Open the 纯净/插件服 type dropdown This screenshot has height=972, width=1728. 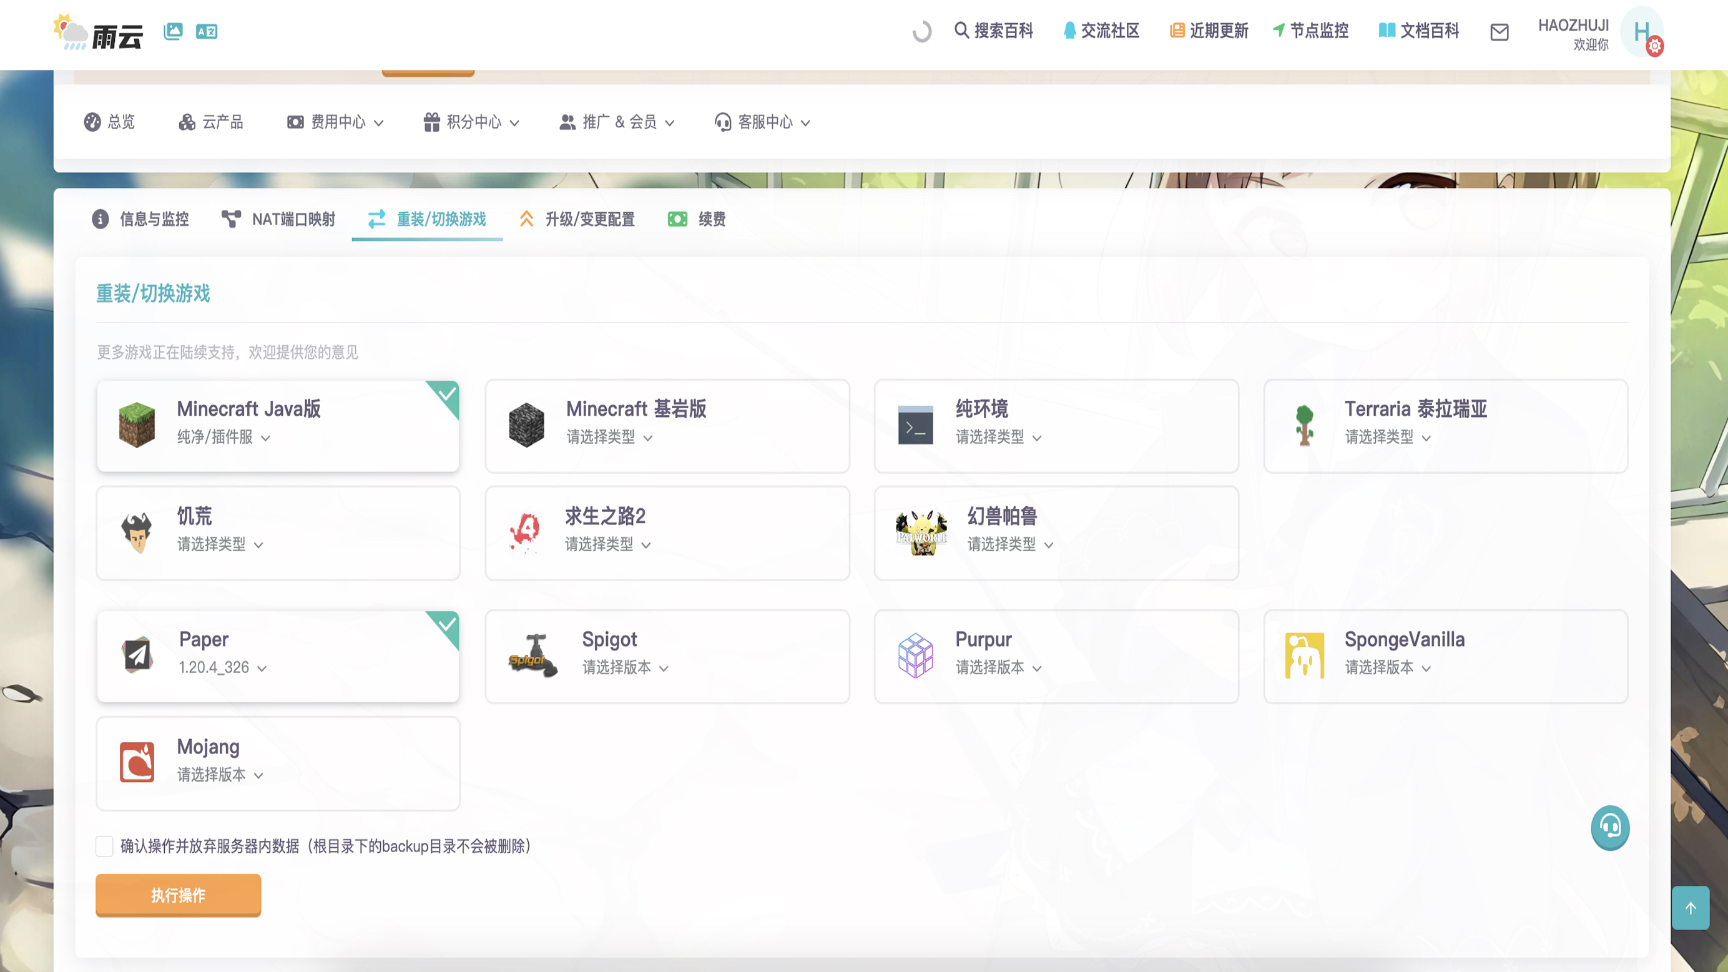coord(223,438)
